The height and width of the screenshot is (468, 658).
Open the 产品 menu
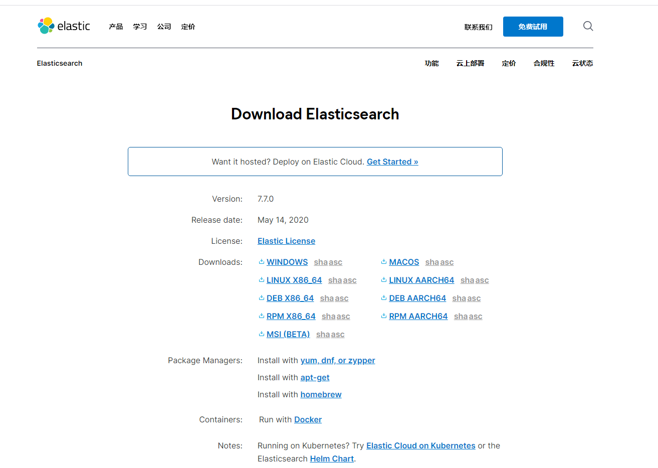116,27
